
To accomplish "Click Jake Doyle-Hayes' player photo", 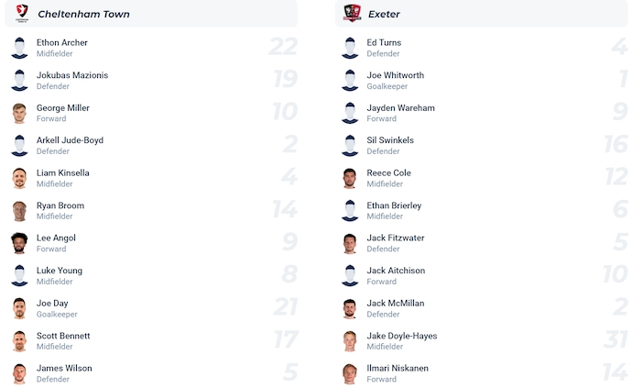I will click(350, 341).
